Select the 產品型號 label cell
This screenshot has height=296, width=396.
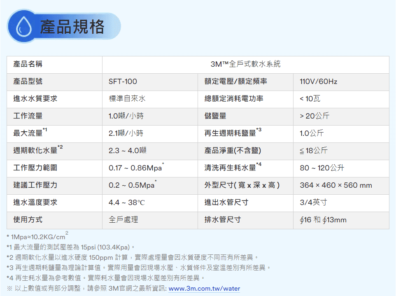(28, 82)
